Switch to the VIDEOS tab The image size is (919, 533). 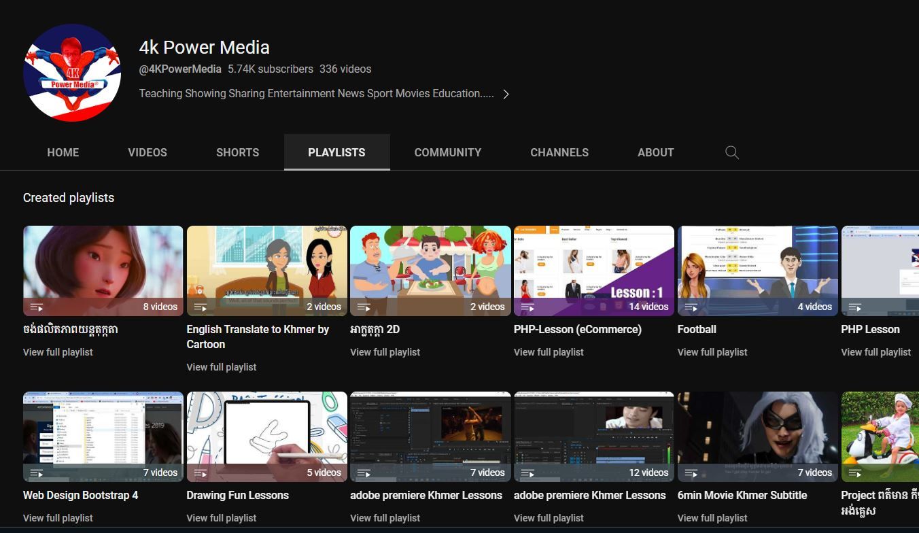pos(148,152)
